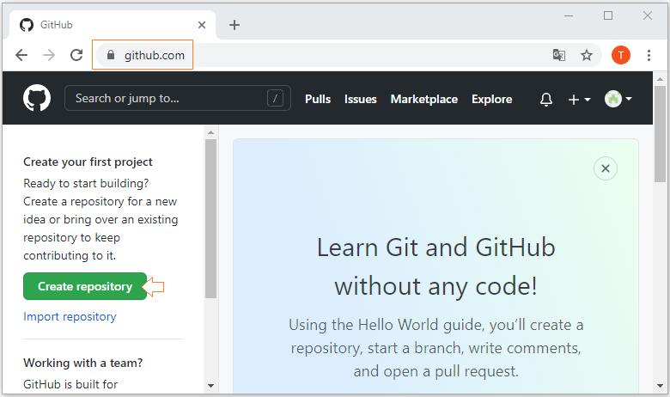Click the GitHub Octocat logo in header

click(x=37, y=98)
